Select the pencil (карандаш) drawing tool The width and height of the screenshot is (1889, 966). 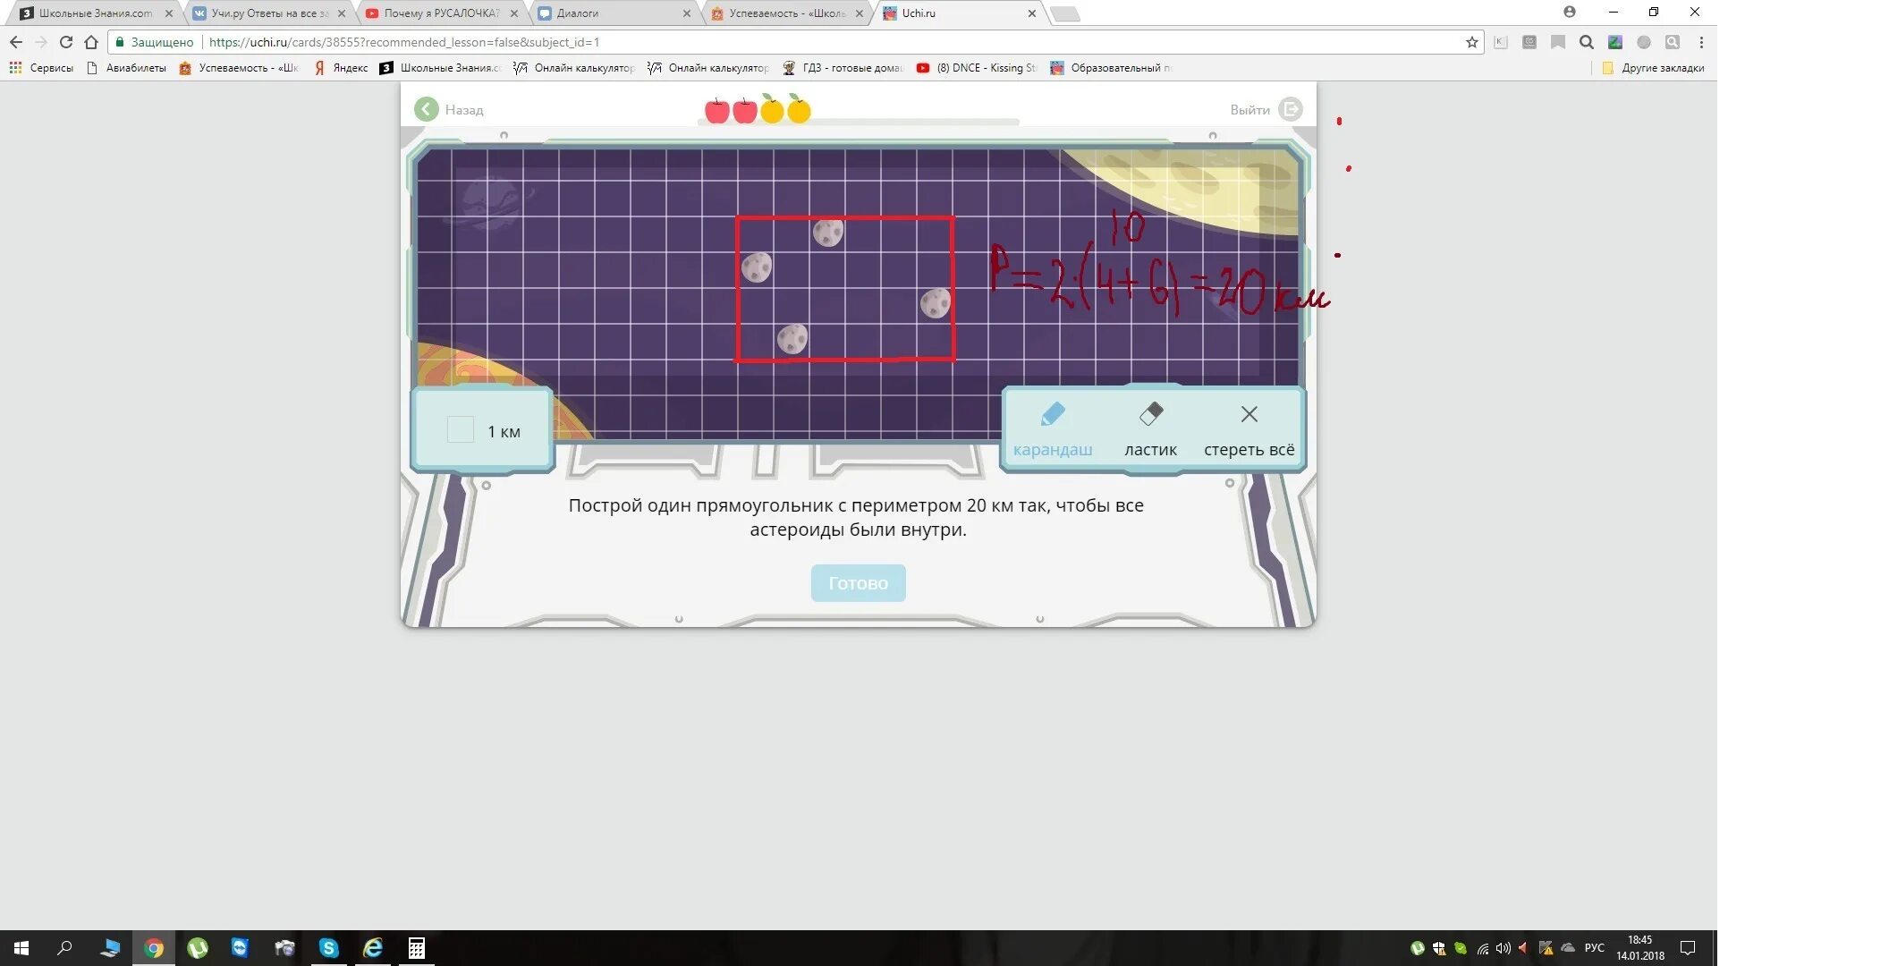[1053, 428]
